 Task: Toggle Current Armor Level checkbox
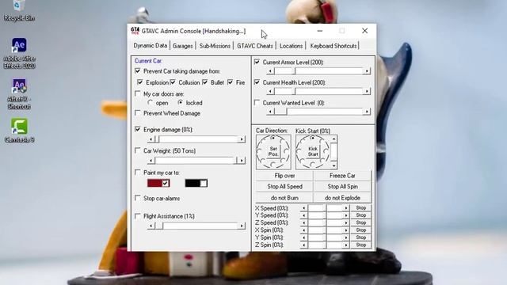pos(257,62)
